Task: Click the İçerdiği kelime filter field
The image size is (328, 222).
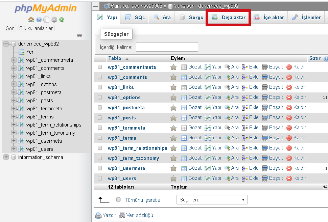Action: 167,47
